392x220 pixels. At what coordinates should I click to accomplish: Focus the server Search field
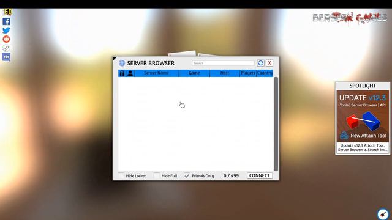(223, 63)
